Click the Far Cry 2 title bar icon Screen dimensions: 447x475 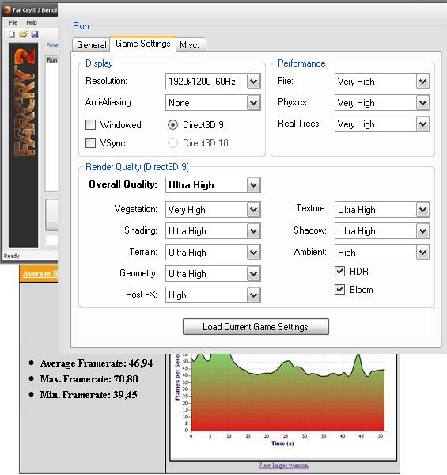click(x=8, y=10)
